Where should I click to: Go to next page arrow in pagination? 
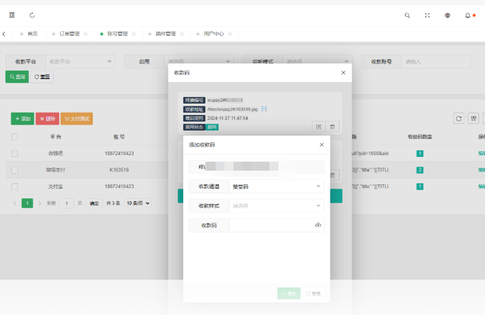40,203
